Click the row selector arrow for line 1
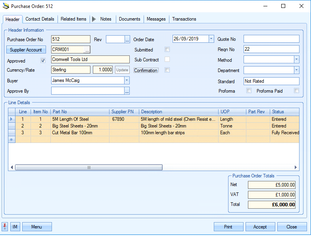Viewport: 311px width, 236px height. [x=11, y=119]
